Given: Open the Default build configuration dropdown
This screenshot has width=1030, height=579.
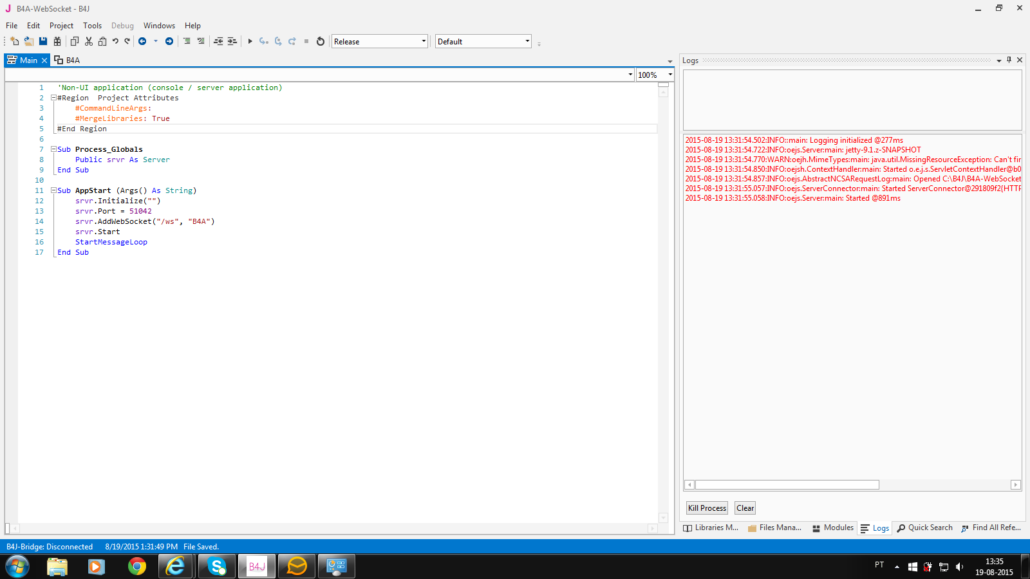Looking at the screenshot, I should (483, 41).
